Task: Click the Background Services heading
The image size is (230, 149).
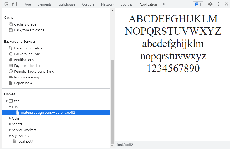Action: (20, 41)
